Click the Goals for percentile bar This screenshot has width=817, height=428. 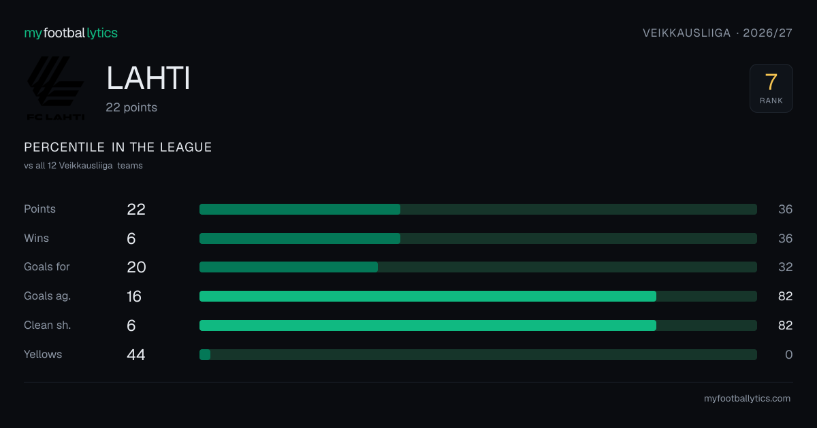[478, 267]
